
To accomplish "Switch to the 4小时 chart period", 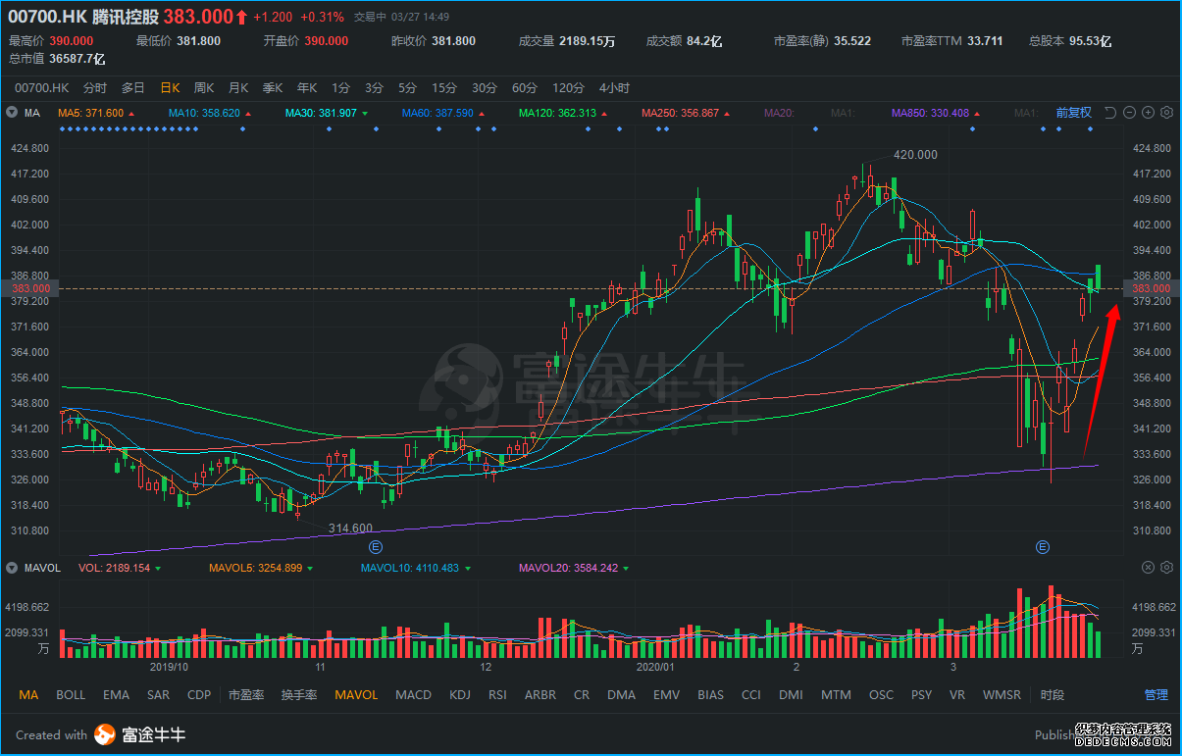I will point(614,87).
